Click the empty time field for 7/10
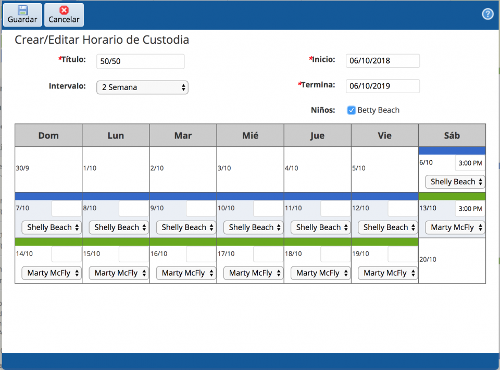The width and height of the screenshot is (500, 370). [x=66, y=209]
